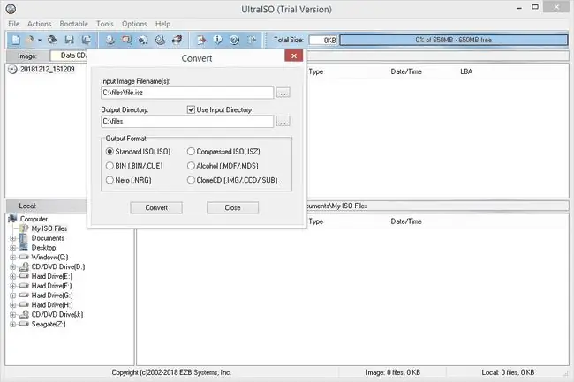Open the dropdown arrow beside the Open icon

pos(39,41)
